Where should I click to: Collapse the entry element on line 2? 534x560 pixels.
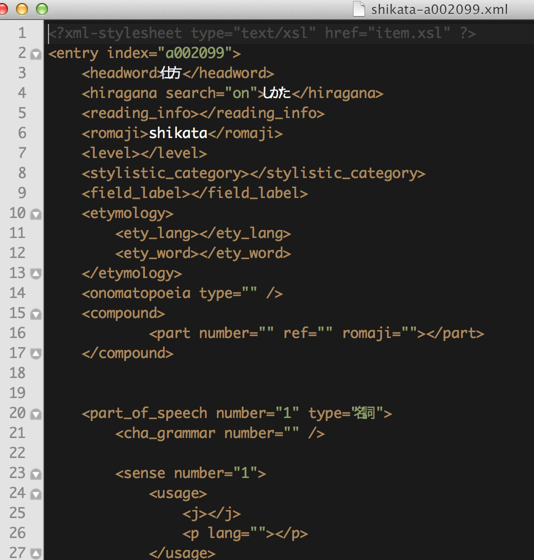35,54
